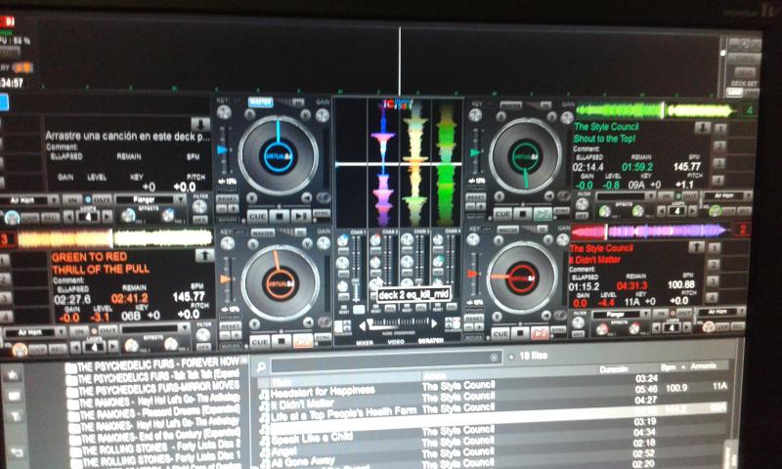The image size is (782, 469).
Task: Double loop length on Thrill of the Pull deck
Action: click(113, 346)
